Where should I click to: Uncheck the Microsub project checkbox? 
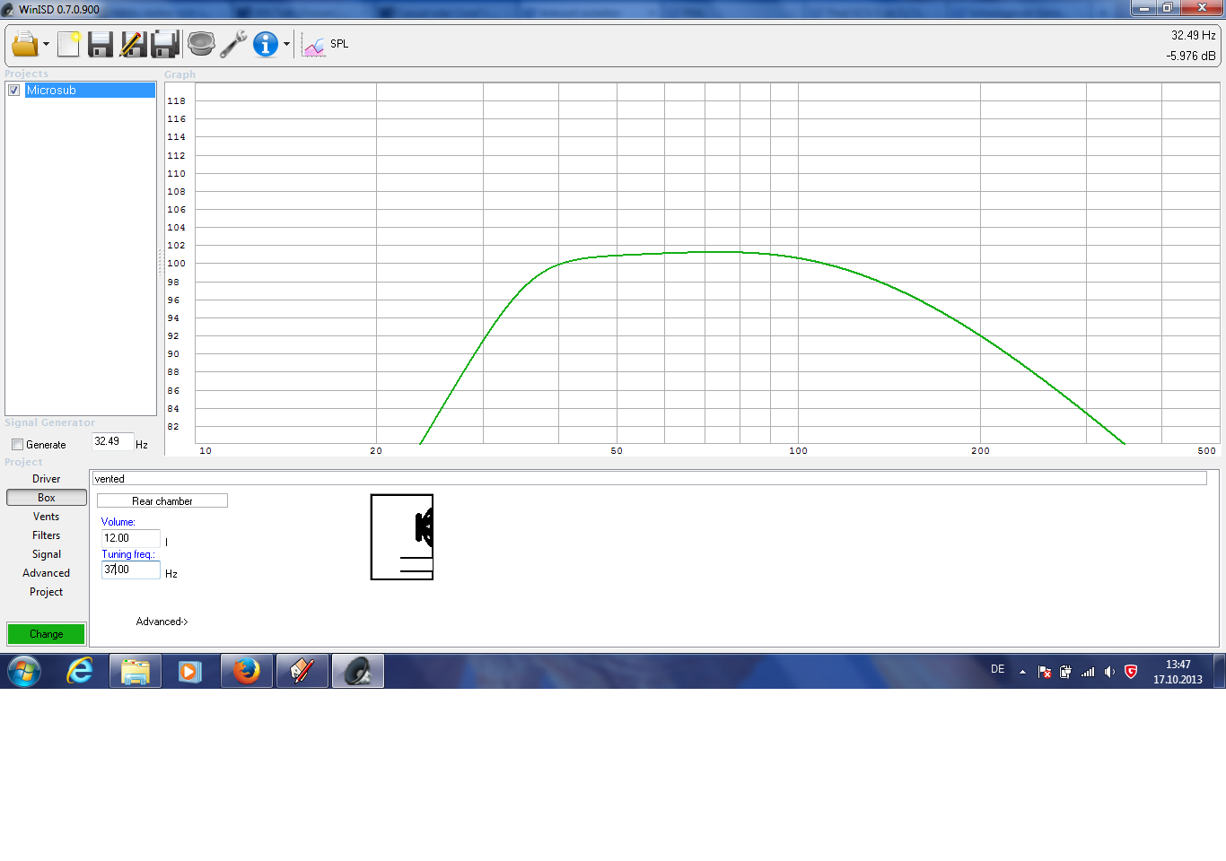13,91
